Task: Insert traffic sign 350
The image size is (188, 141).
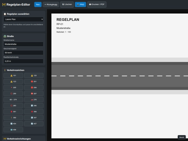Action: tap(13, 118)
